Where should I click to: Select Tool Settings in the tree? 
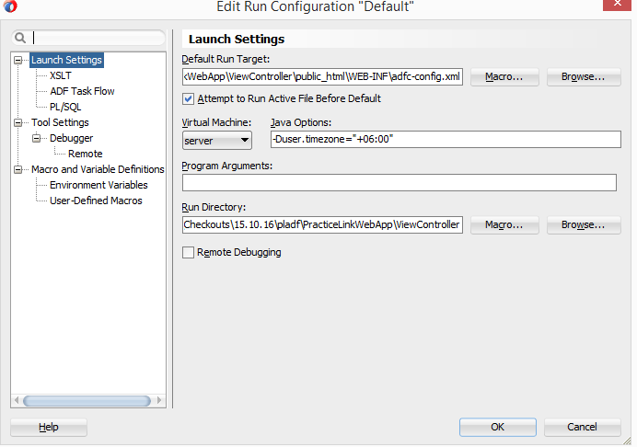(60, 122)
